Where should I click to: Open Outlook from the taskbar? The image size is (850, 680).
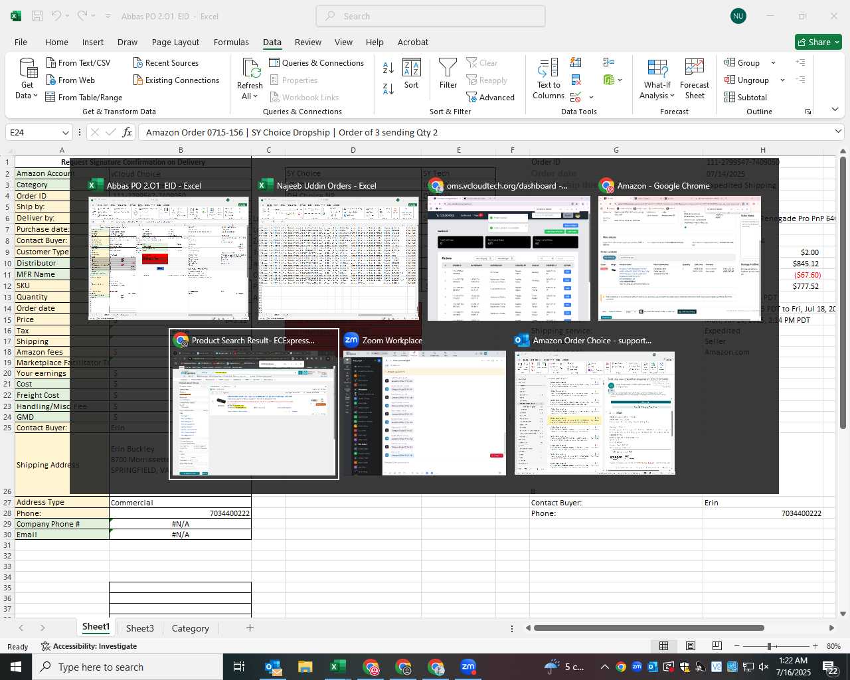[x=273, y=667]
